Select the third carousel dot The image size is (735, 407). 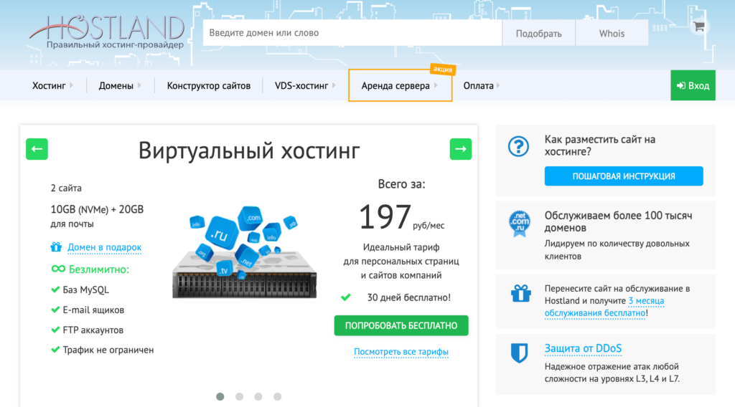coord(258,397)
